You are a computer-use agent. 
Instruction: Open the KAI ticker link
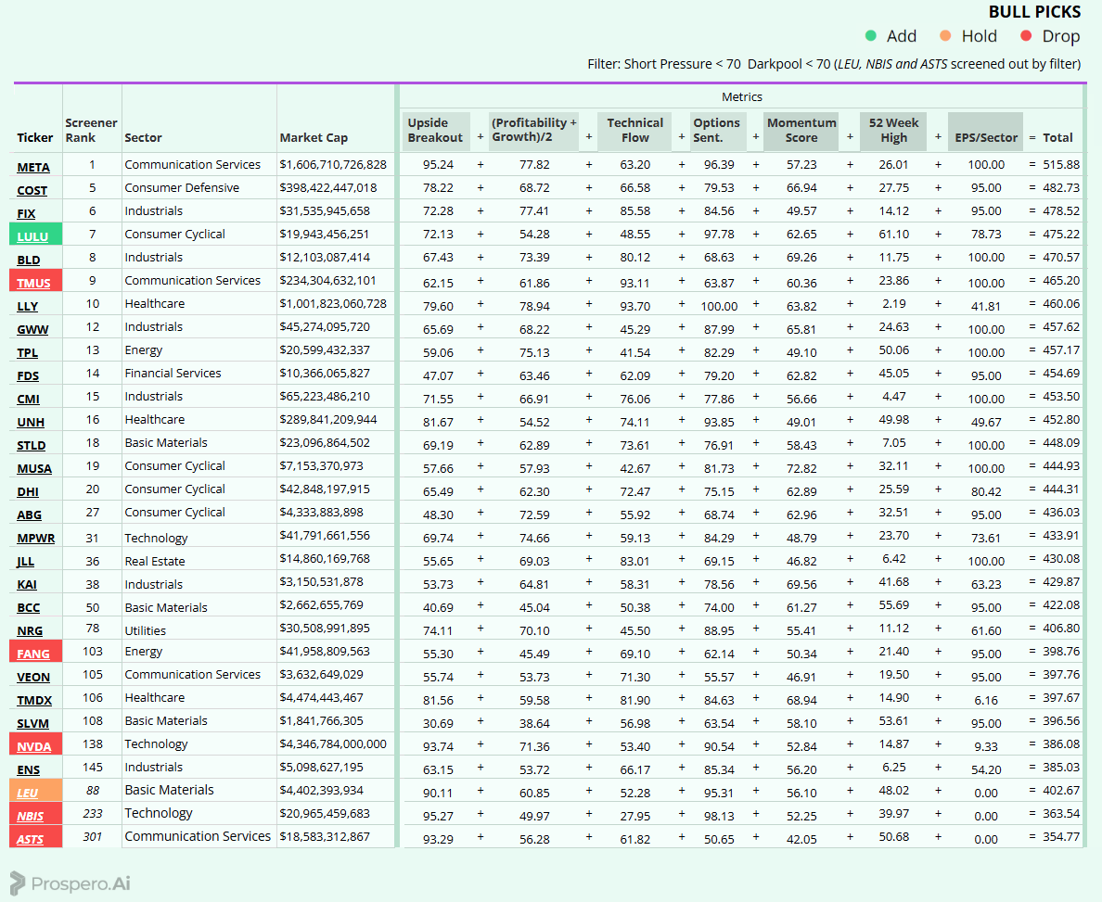pyautogui.click(x=27, y=584)
